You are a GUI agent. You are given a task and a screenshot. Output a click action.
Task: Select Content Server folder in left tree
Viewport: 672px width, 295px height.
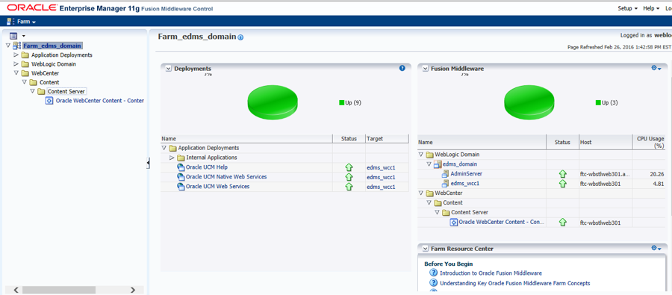pyautogui.click(x=66, y=91)
